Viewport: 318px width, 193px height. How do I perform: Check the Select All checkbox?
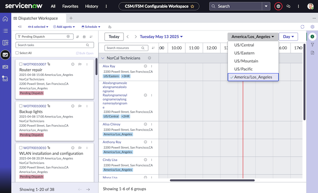click(17, 53)
